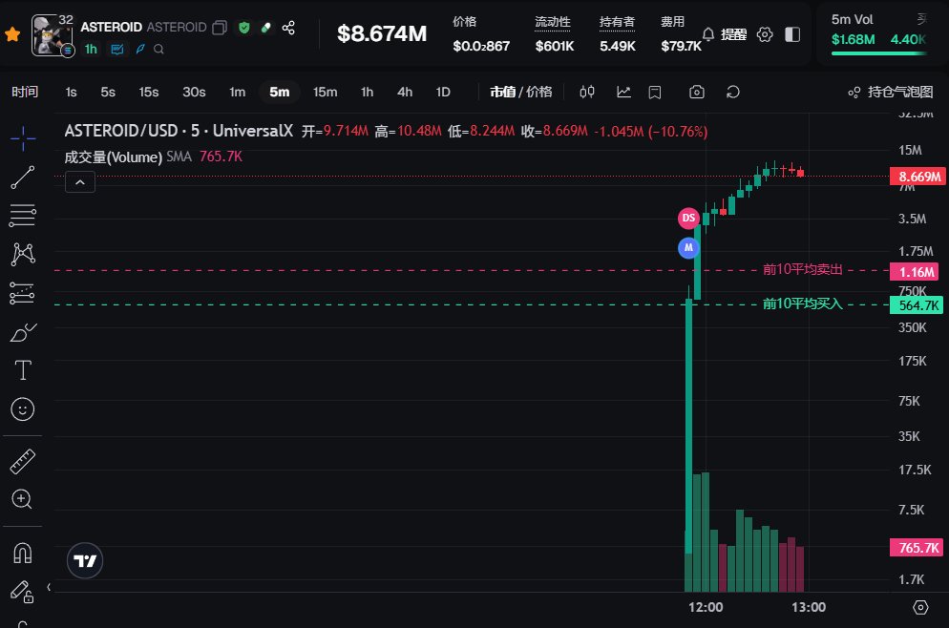Click the bookmark template icon
Screen dimensions: 949x628
click(654, 92)
